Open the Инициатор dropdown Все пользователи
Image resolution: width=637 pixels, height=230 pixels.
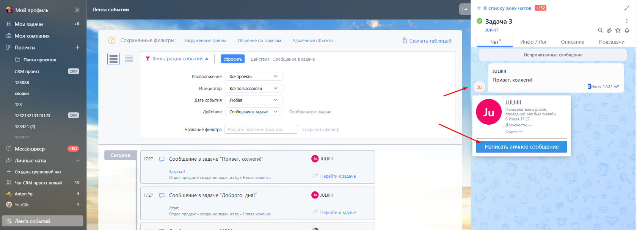[x=254, y=88]
